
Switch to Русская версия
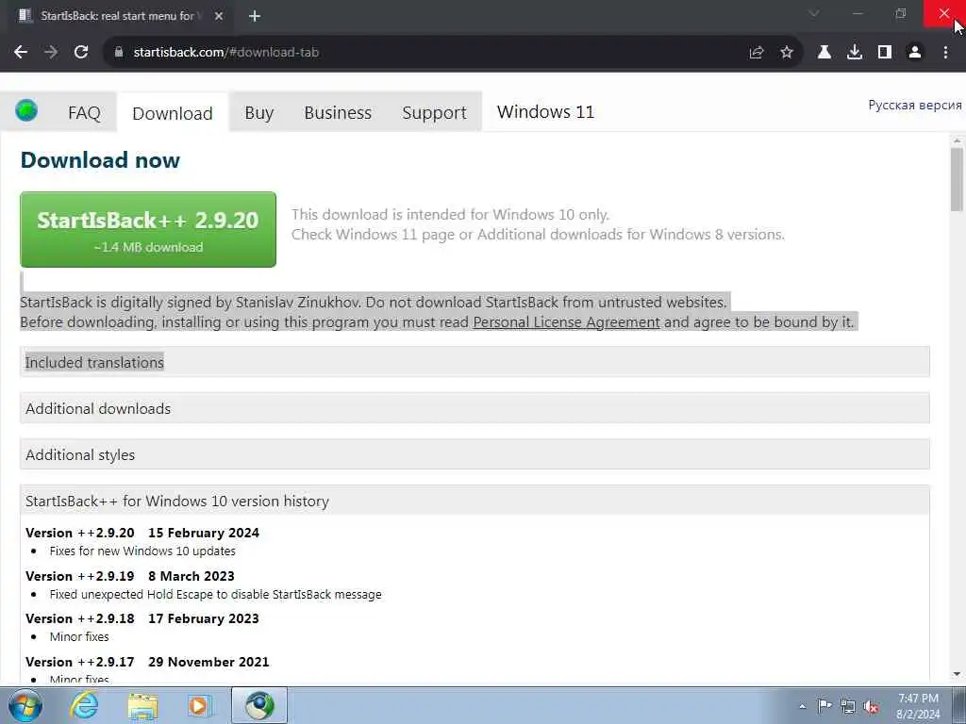[915, 106]
